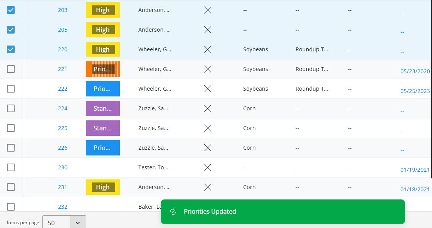This screenshot has height=228, width=432.
Task: Click the X icon in row 220
Action: pyautogui.click(x=208, y=50)
